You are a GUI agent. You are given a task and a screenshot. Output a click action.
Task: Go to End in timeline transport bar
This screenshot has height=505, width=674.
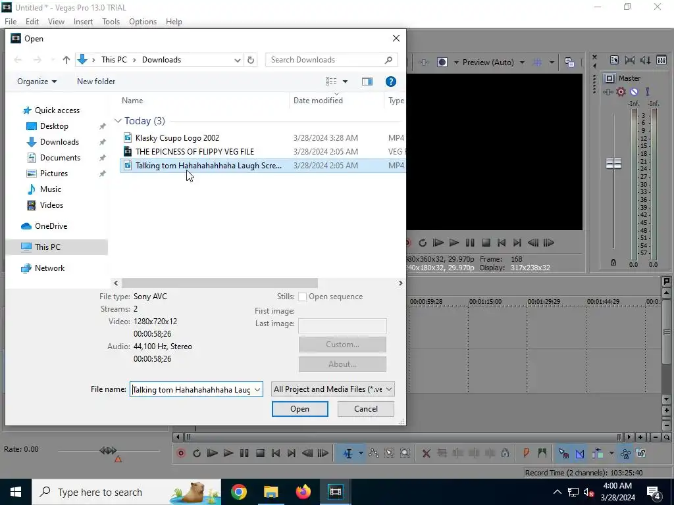(292, 453)
